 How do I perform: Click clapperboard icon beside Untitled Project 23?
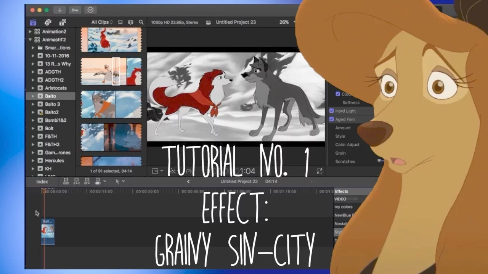click(x=209, y=22)
